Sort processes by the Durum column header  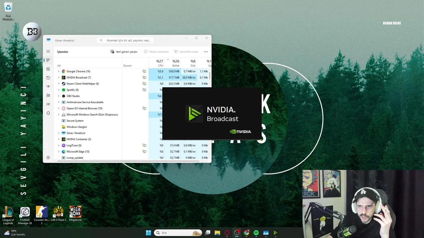pos(135,63)
